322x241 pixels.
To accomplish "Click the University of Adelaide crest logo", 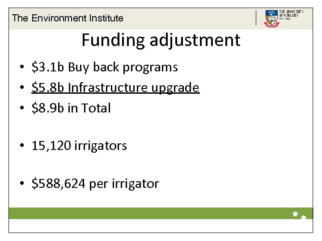I will (x=271, y=17).
